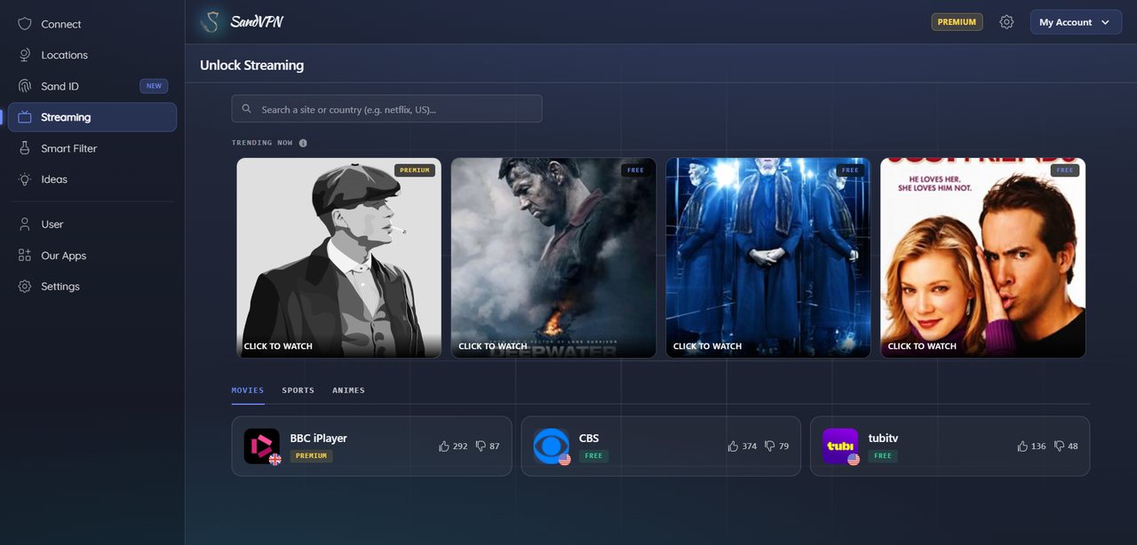Viewport: 1137px width, 545px height.
Task: Open the blue cloaked men poster
Action: point(768,258)
